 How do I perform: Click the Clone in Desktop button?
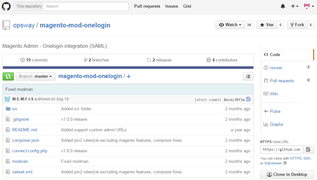pyautogui.click(x=287, y=174)
